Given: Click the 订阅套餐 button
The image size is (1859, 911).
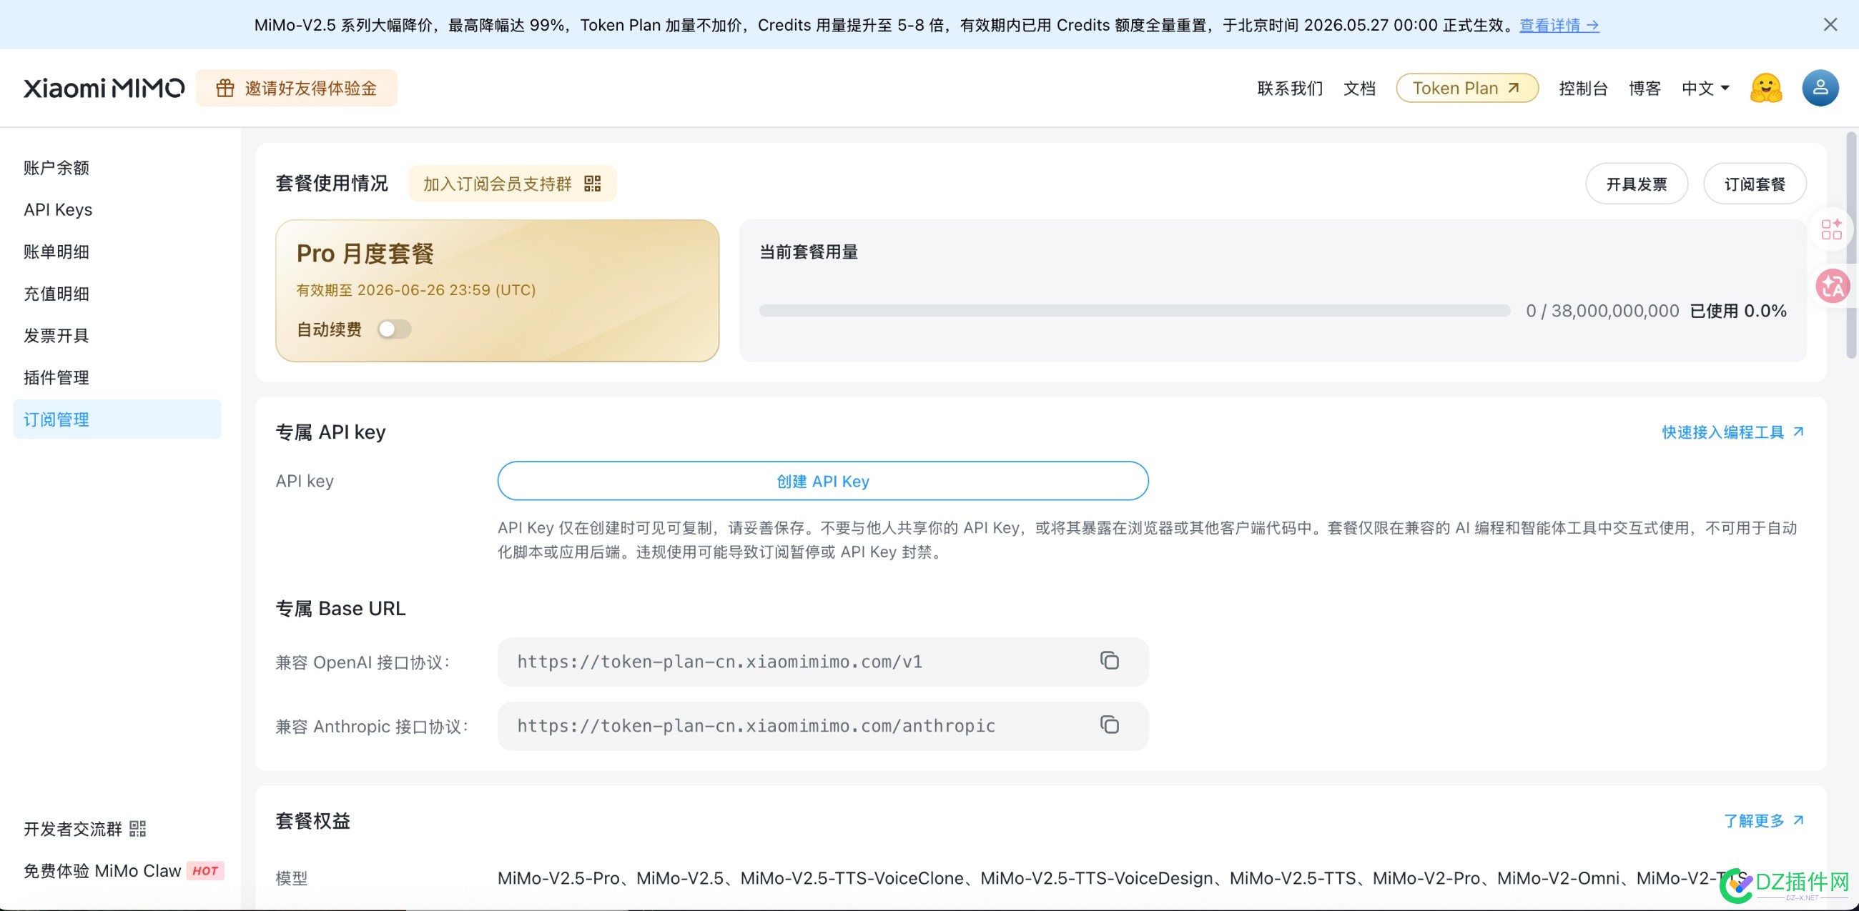Looking at the screenshot, I should tap(1755, 184).
